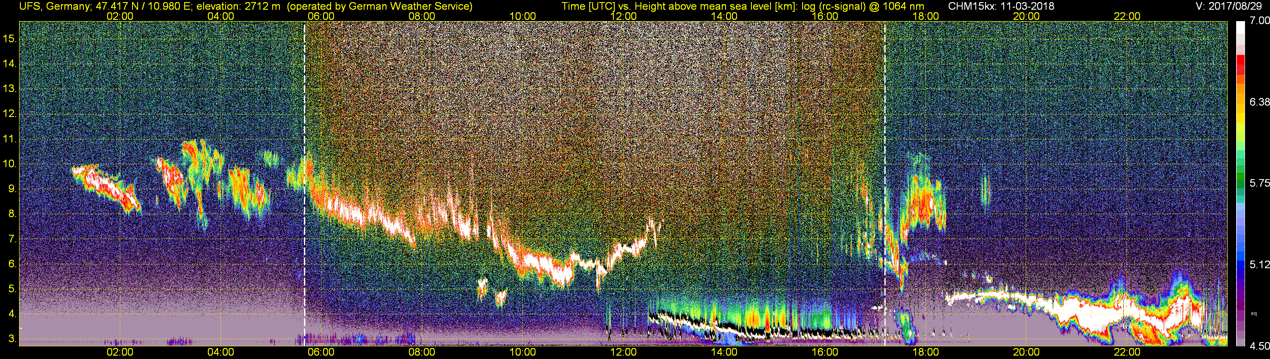Click the 5.75 color scale value

coord(1260,183)
